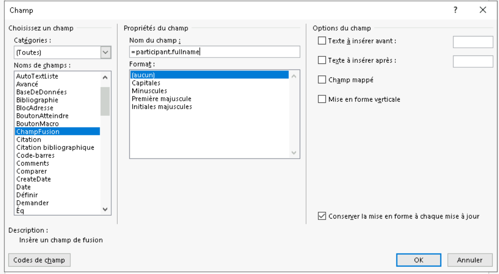Check the 'Champ mappé' option

322,79
